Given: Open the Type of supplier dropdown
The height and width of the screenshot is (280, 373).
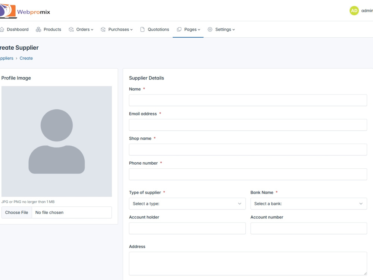Looking at the screenshot, I should click(187, 203).
